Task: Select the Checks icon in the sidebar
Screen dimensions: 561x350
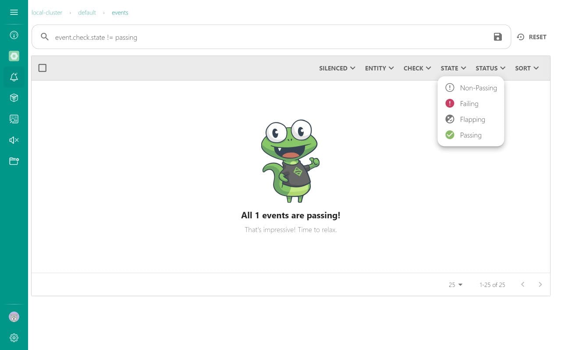Action: point(14,119)
